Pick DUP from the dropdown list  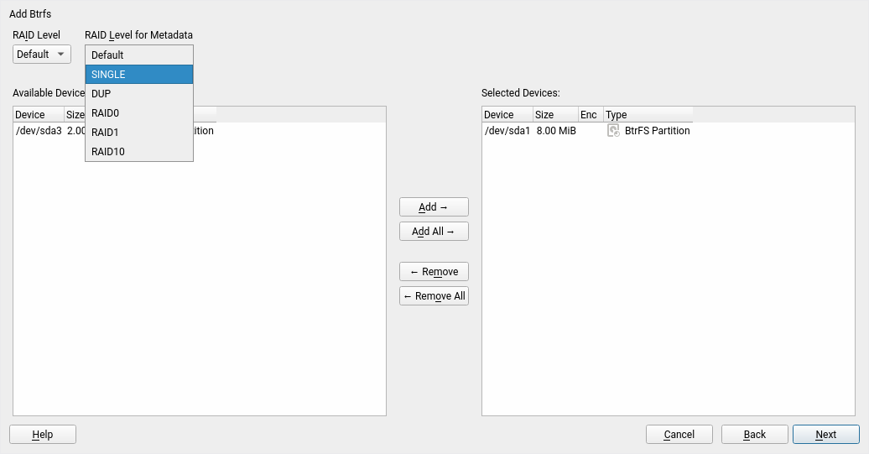tap(138, 94)
